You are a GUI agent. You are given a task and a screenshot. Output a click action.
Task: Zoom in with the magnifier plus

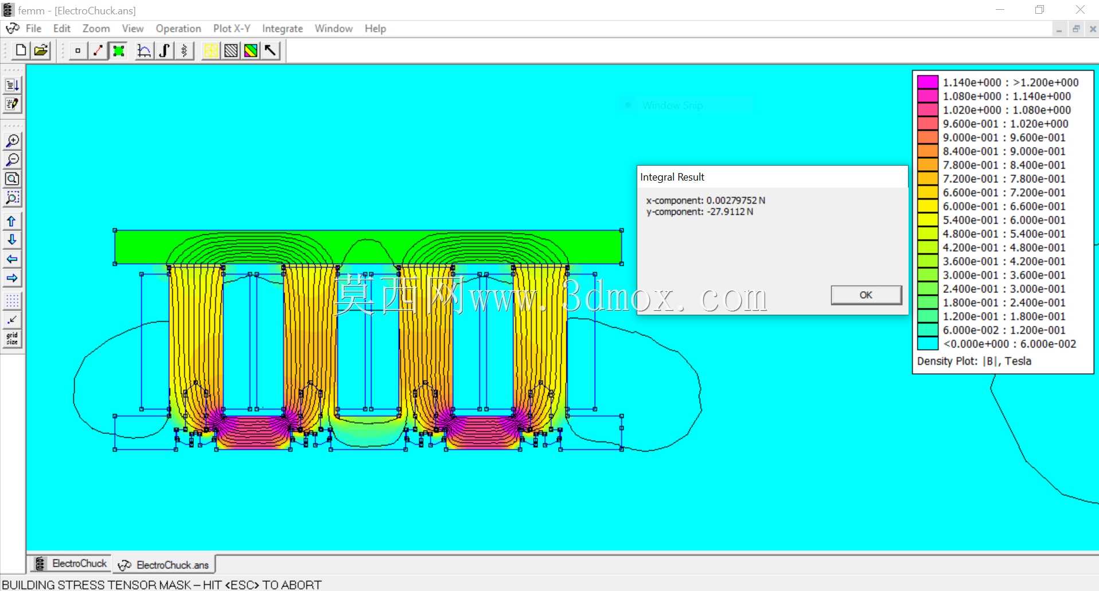tap(12, 140)
